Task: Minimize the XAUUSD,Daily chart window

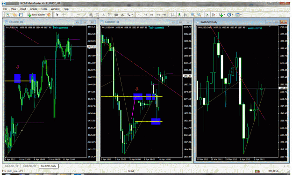Action: click(x=269, y=22)
